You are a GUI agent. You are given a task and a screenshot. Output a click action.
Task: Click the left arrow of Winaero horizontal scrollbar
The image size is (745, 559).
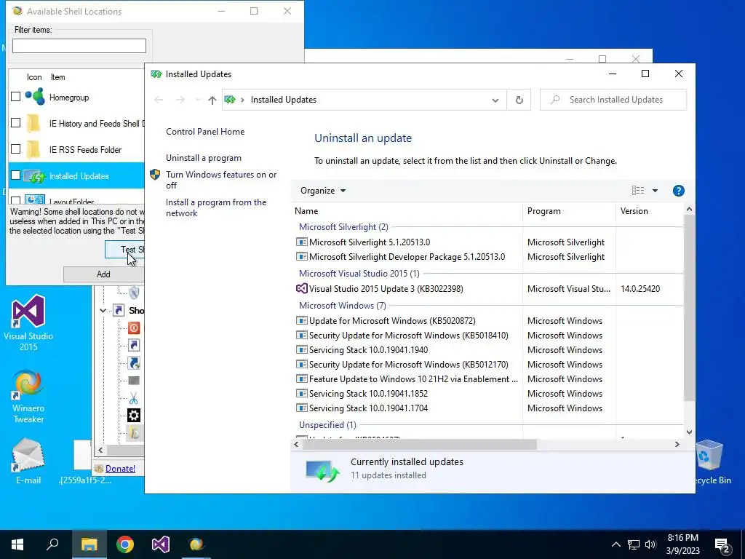point(100,450)
